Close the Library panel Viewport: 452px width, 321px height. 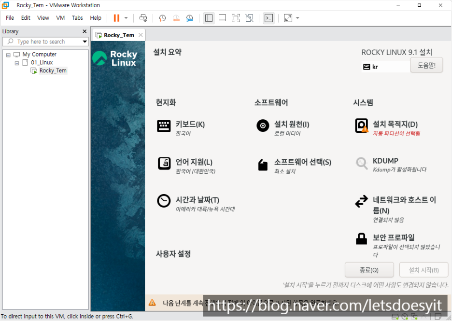(85, 31)
